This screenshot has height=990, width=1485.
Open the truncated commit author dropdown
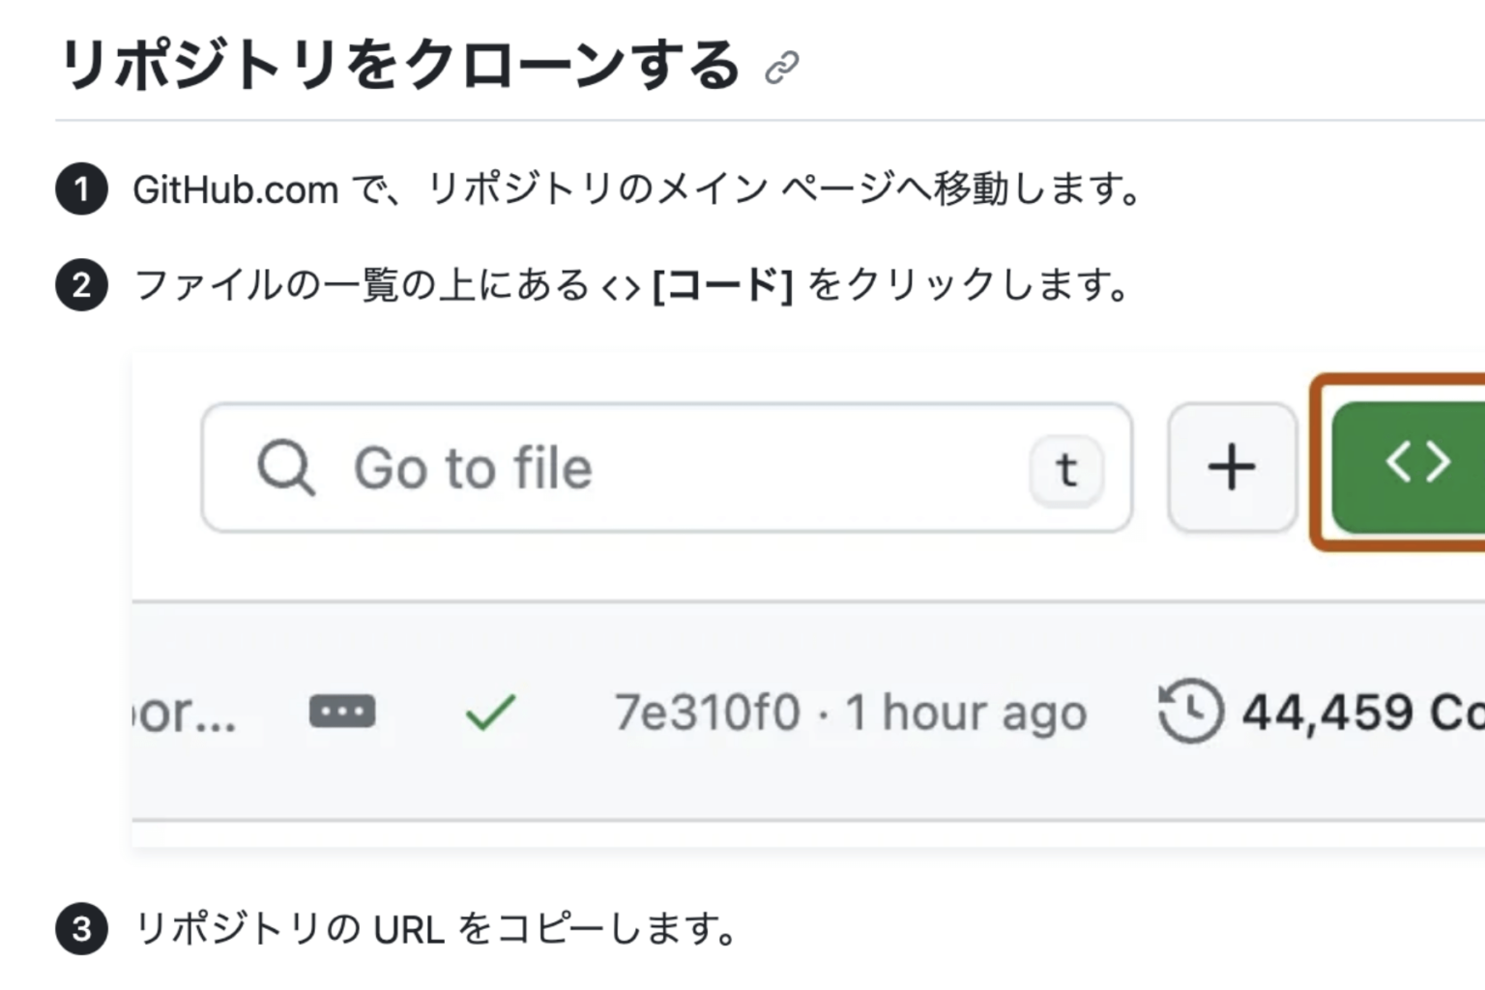(x=184, y=715)
